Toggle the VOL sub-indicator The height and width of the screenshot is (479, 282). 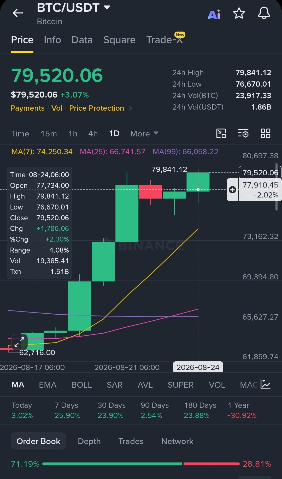coord(217,385)
